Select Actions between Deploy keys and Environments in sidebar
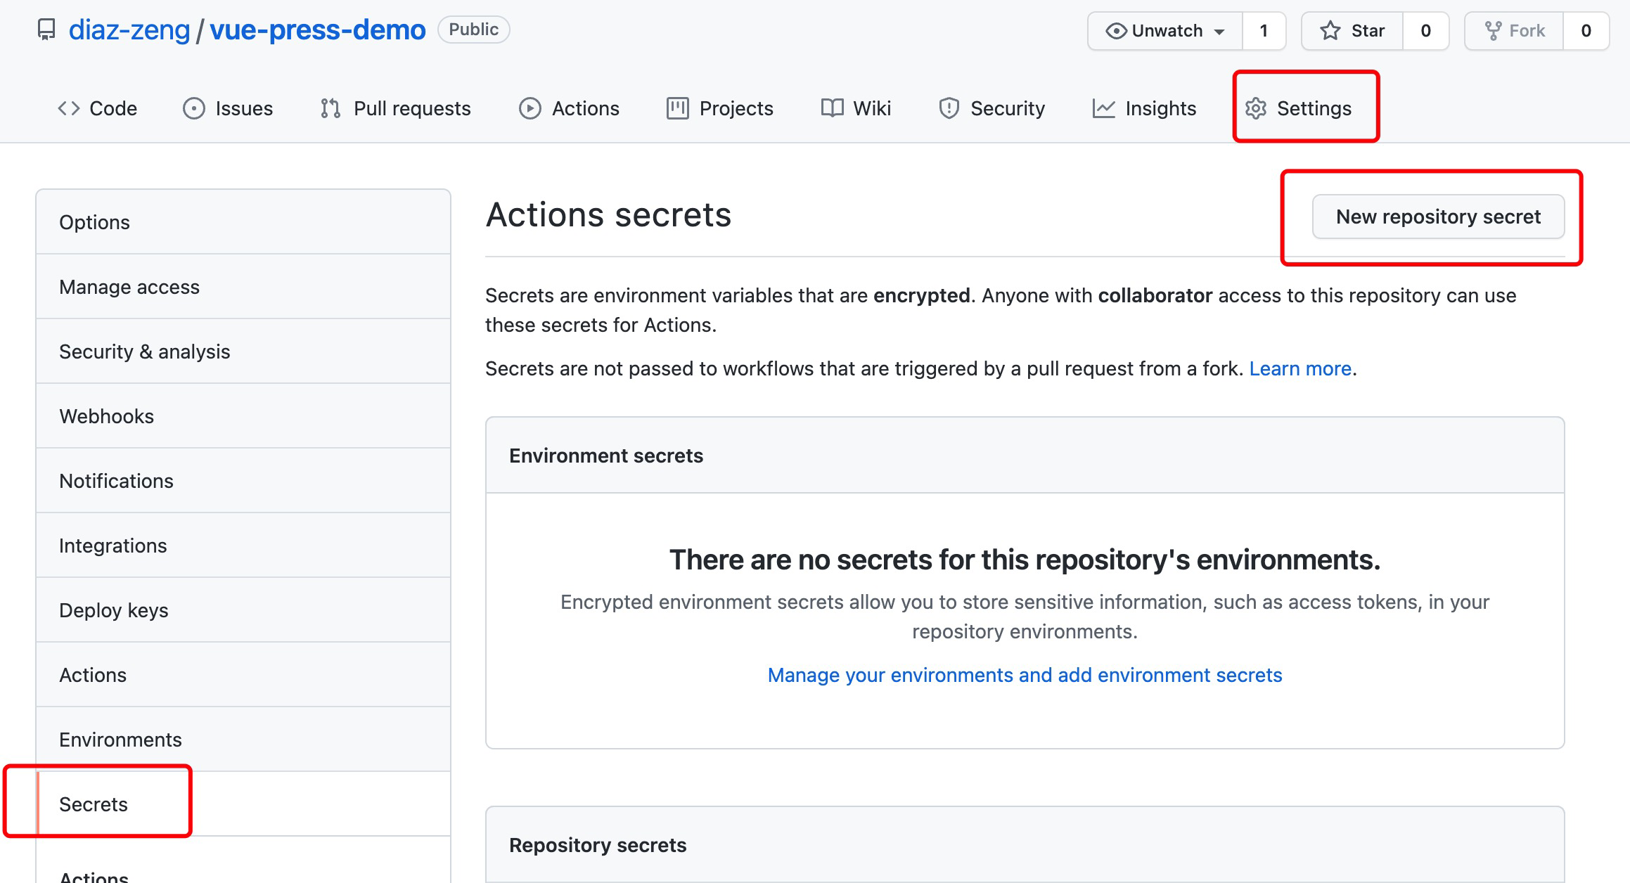The width and height of the screenshot is (1630, 883). 243,675
